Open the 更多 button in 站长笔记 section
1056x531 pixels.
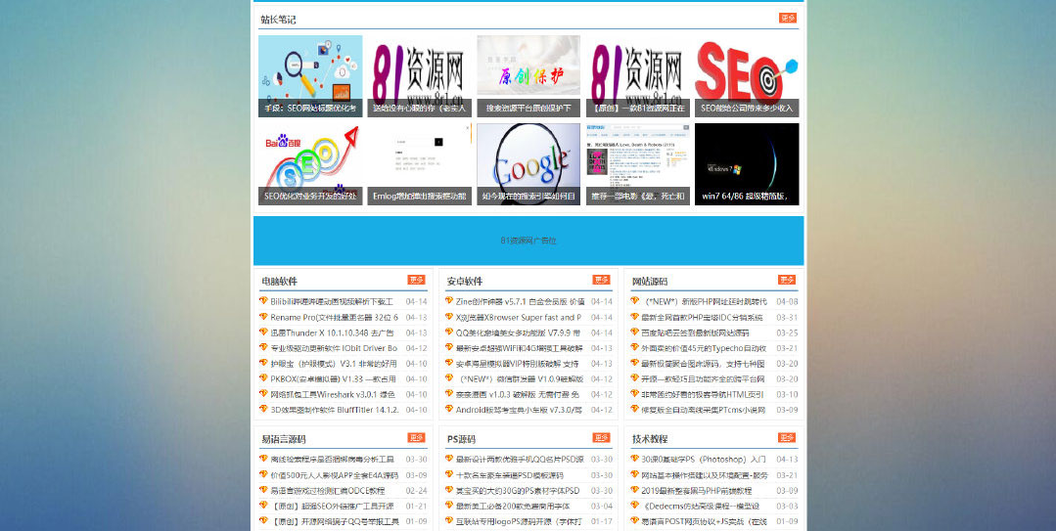pyautogui.click(x=787, y=18)
